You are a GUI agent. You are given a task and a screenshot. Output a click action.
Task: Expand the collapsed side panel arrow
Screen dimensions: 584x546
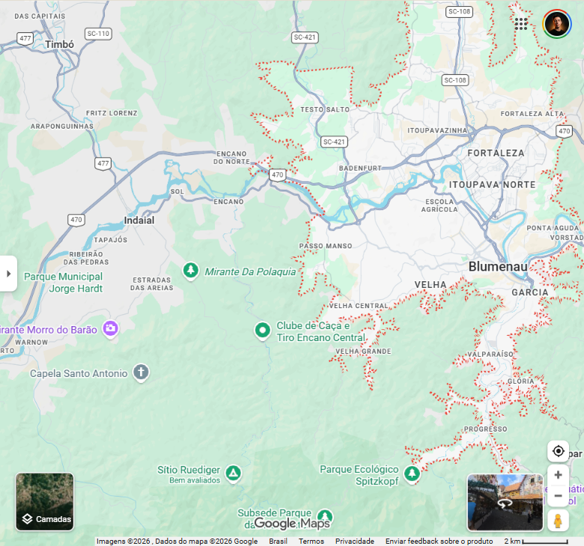[8, 274]
